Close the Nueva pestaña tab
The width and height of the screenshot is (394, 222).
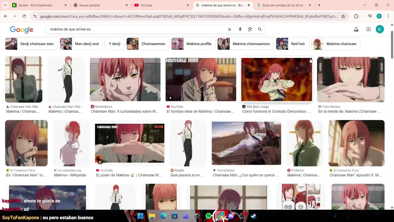[127, 5]
